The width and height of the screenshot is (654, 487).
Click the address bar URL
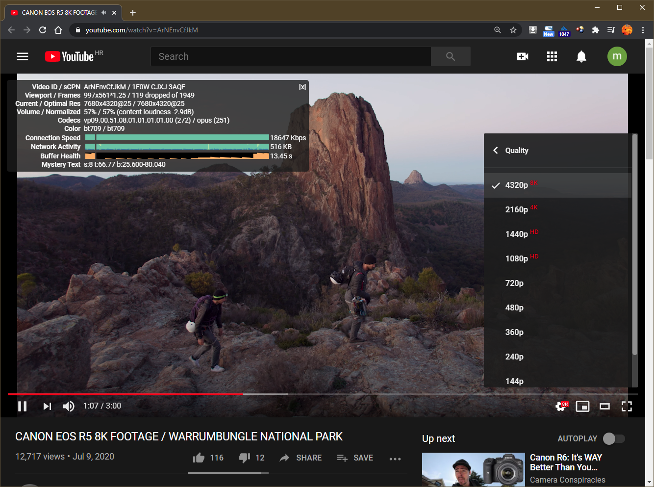[142, 30]
